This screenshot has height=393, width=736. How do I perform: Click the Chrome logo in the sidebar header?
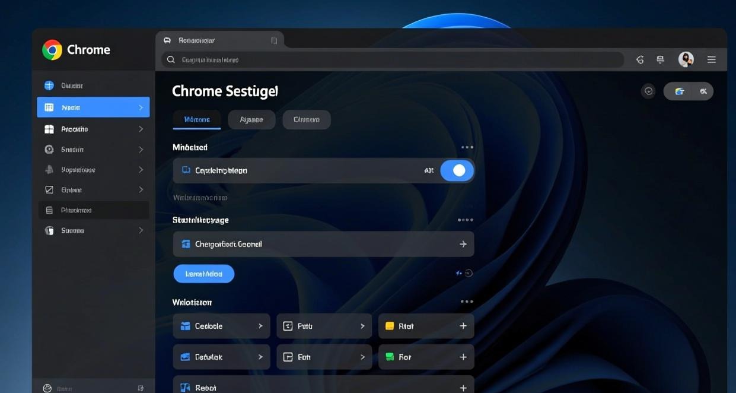click(52, 50)
